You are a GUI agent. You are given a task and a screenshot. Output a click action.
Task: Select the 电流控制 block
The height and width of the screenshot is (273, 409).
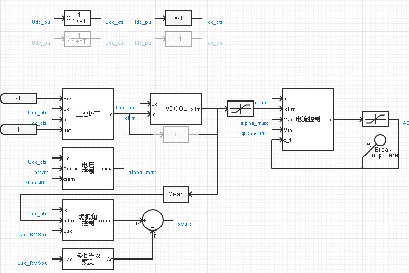[x=308, y=119]
